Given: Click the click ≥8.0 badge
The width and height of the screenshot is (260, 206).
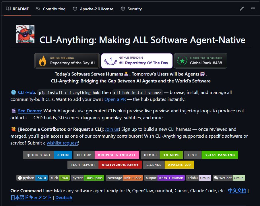Looking at the screenshot, I should pyautogui.click(x=59, y=178).
